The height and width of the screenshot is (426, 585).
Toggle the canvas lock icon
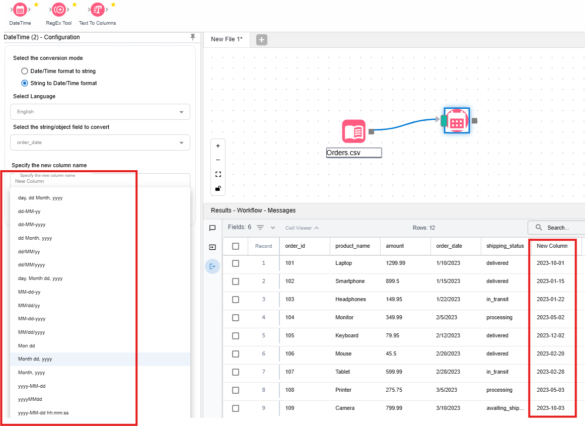(x=218, y=188)
